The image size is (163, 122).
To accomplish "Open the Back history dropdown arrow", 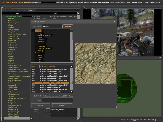I will [x=12, y=10].
